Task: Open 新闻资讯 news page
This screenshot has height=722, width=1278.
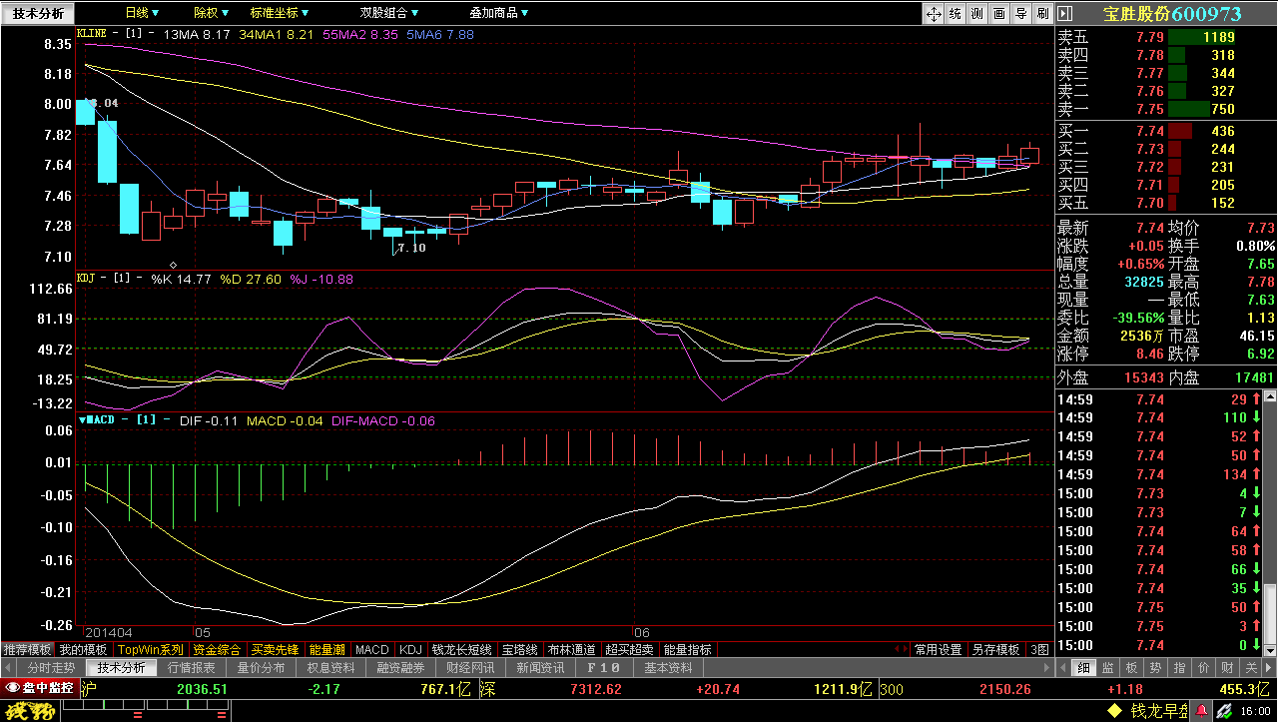Action: [x=541, y=667]
